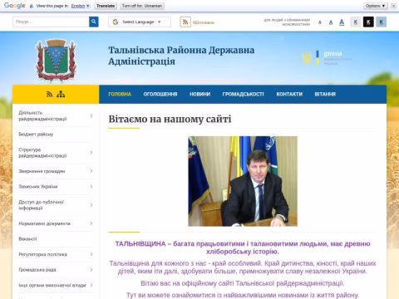This screenshot has height=299, width=399.
Task: Open the КОНТАКТИ menu item
Action: (289, 94)
